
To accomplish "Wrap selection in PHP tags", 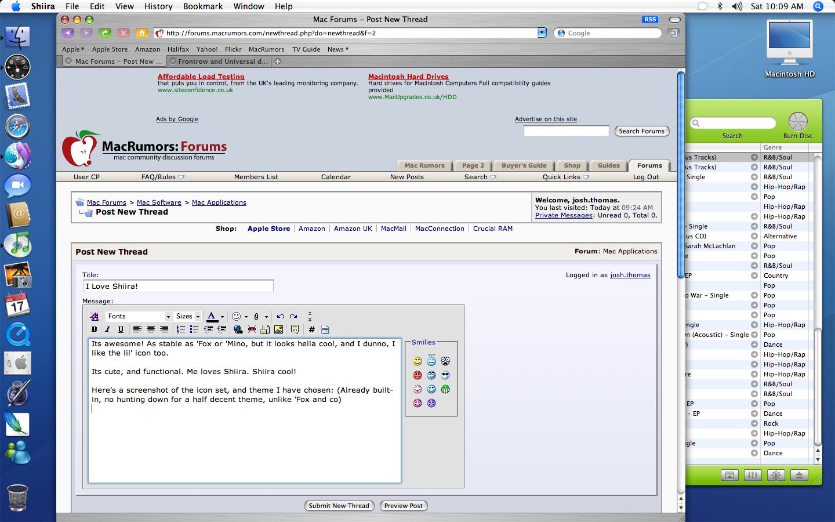I will pyautogui.click(x=325, y=329).
